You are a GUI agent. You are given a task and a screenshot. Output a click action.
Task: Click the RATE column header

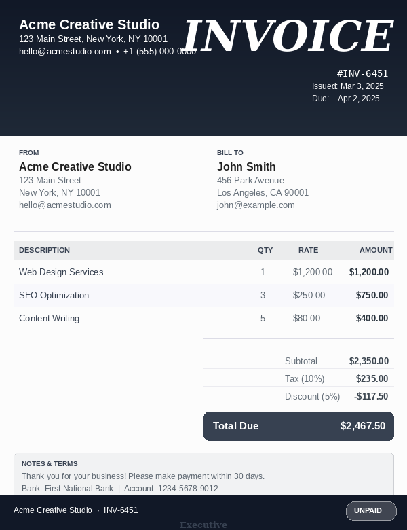coord(308,250)
